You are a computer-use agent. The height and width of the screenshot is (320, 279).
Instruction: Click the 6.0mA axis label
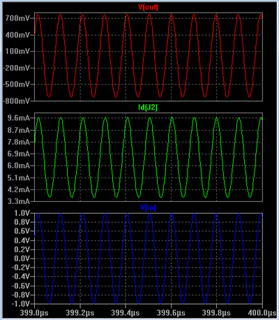point(19,166)
